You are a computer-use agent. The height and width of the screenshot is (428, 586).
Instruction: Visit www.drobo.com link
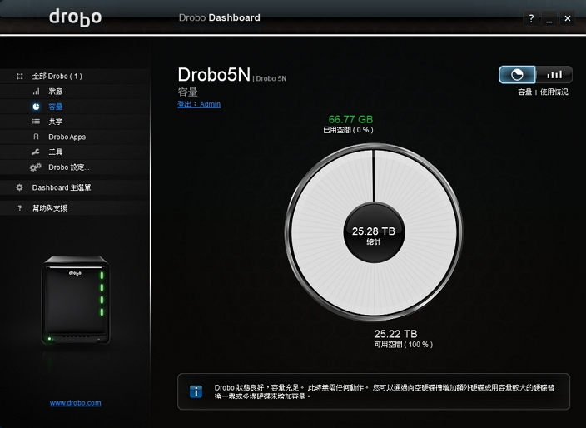(x=76, y=402)
